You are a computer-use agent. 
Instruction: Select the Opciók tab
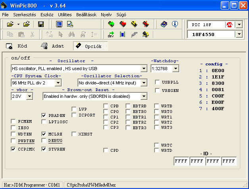(x=91, y=46)
